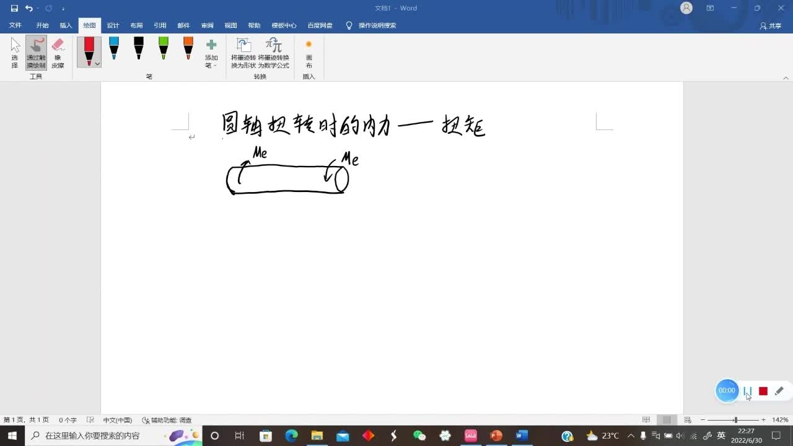Open the notification center
This screenshot has height=446, width=793.
tap(776, 435)
